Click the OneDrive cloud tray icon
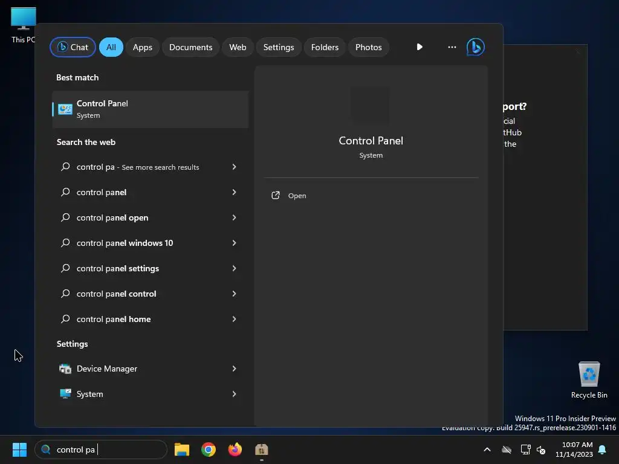619x464 pixels. click(x=507, y=449)
